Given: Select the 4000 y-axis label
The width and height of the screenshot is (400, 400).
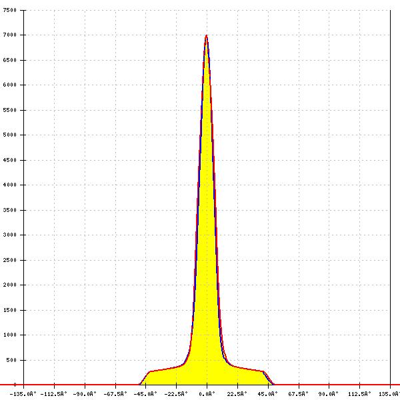Looking at the screenshot, I should pyautogui.click(x=10, y=185).
